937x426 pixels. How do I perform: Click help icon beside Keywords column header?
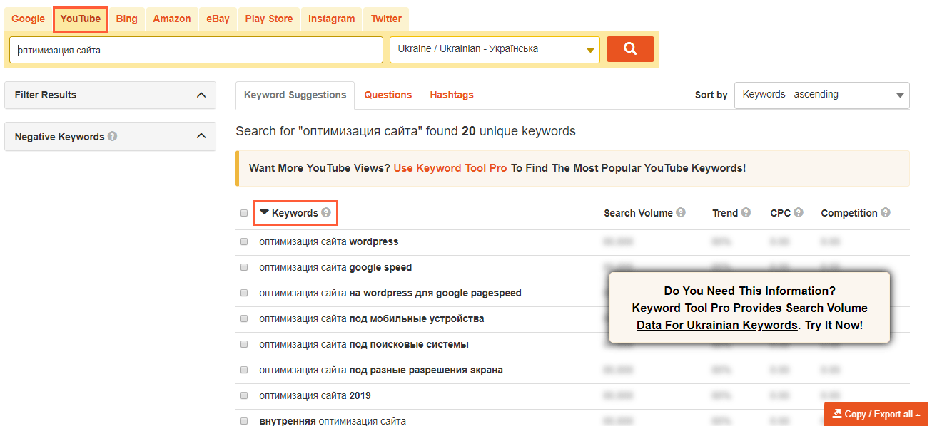326,213
